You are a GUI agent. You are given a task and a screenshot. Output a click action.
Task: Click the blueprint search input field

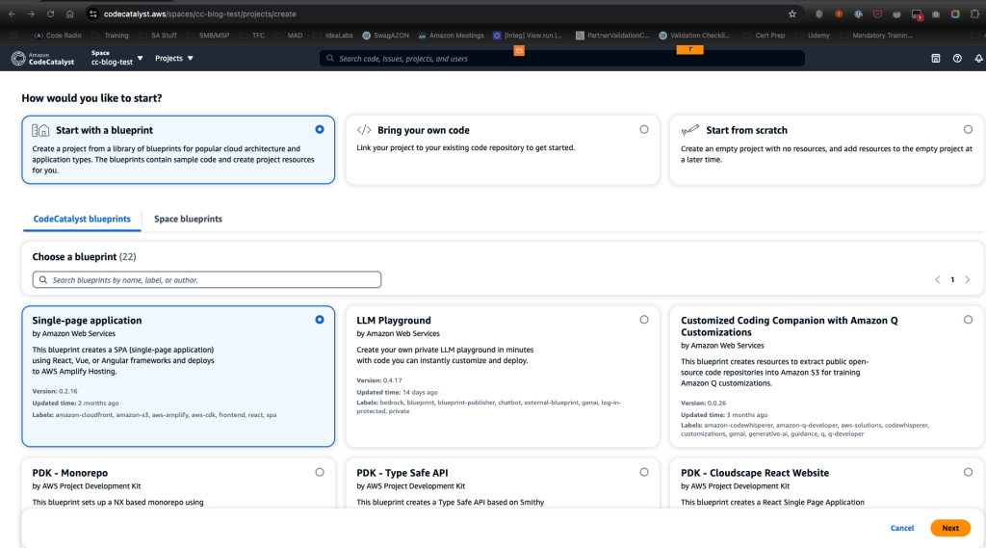[207, 280]
